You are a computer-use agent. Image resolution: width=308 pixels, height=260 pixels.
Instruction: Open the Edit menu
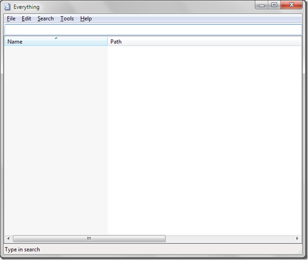coord(26,19)
